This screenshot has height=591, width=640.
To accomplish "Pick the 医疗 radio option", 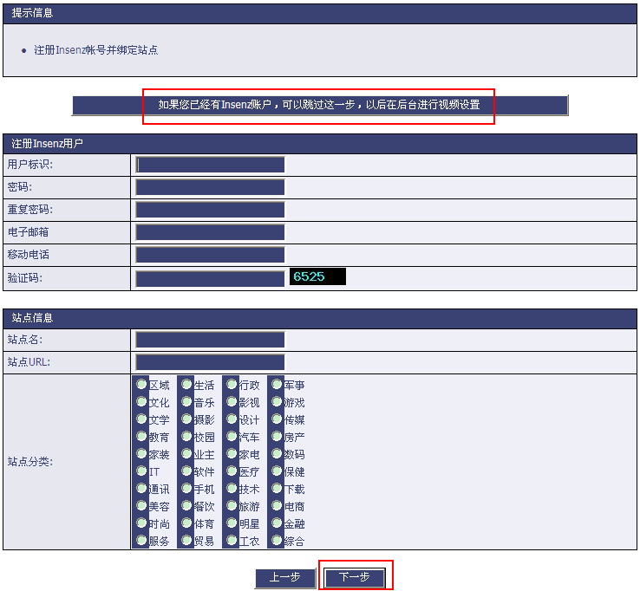I will 232,471.
